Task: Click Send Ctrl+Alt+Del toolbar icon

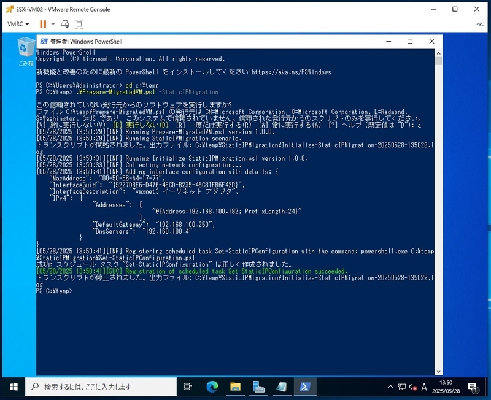Action: point(65,24)
